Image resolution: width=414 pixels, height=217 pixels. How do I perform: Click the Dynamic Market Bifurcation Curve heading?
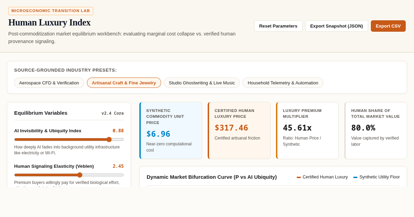pos(211,177)
